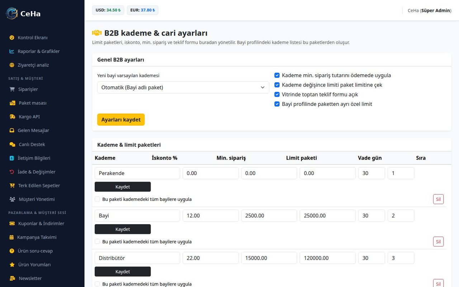Click the Kargo API truck icon
Image resolution: width=459 pixels, height=287 pixels.
(13, 117)
